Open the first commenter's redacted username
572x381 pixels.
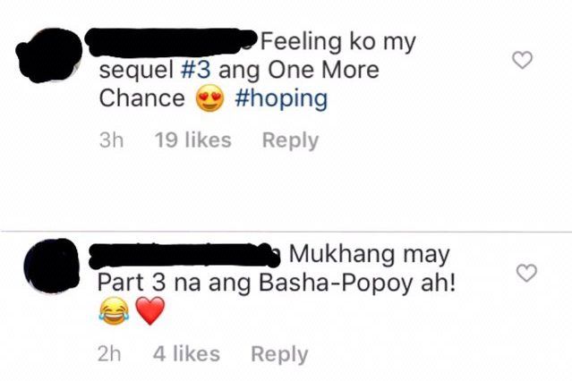tap(172, 42)
